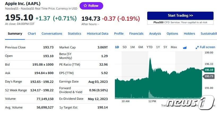This screenshot has height=113, width=217.
Task: Open the Financials tab
Action: pyautogui.click(x=136, y=34)
